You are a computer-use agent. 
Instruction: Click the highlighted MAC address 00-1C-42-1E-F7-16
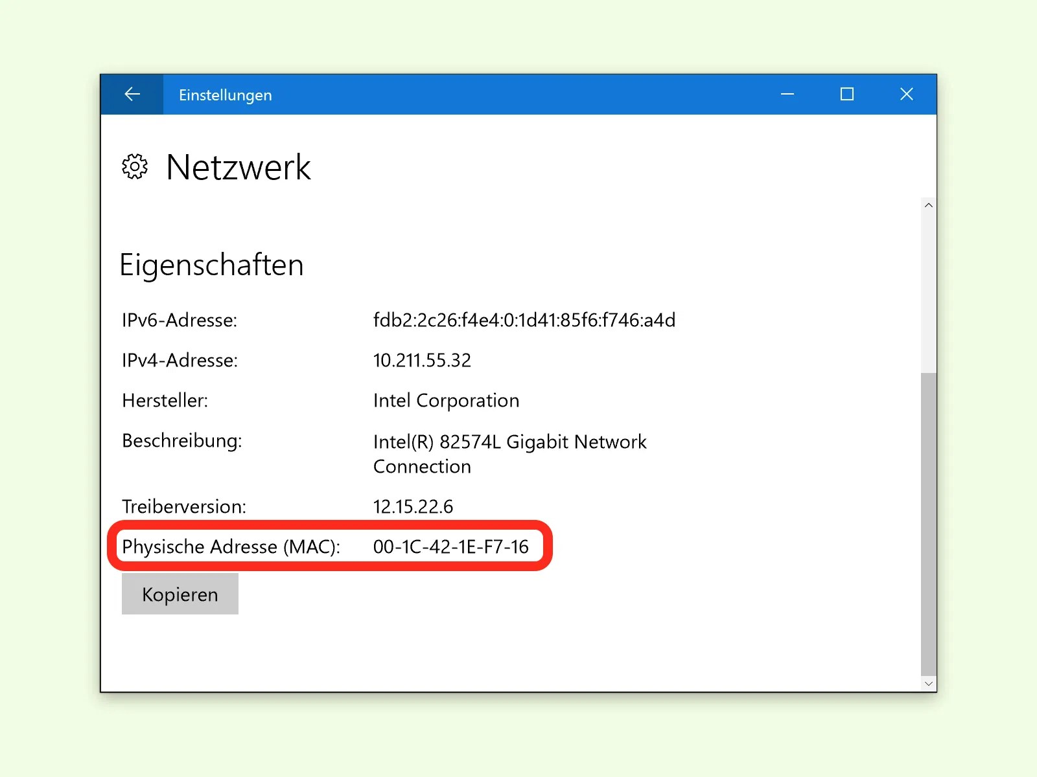[x=452, y=546]
